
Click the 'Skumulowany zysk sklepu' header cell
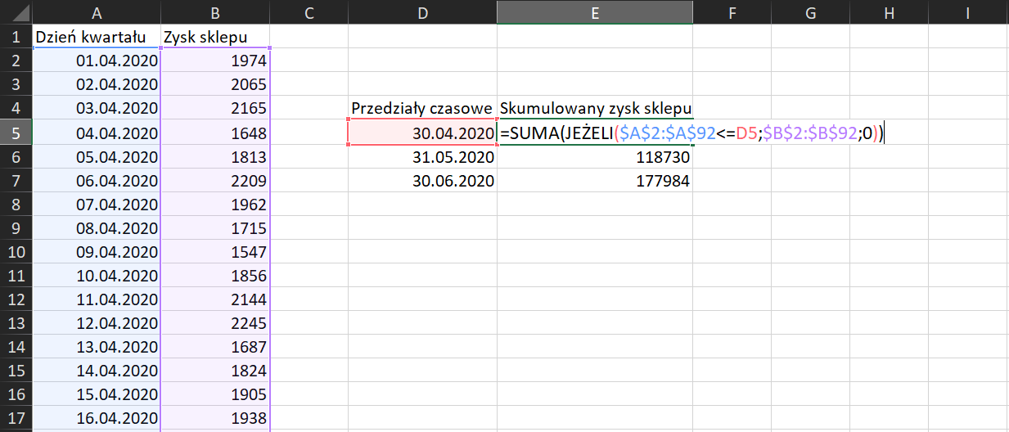595,108
